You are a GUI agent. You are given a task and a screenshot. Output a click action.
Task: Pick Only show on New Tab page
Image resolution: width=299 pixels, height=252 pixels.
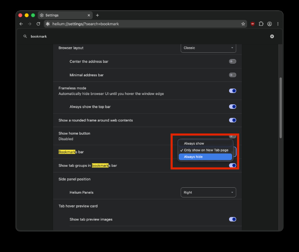coord(205,150)
